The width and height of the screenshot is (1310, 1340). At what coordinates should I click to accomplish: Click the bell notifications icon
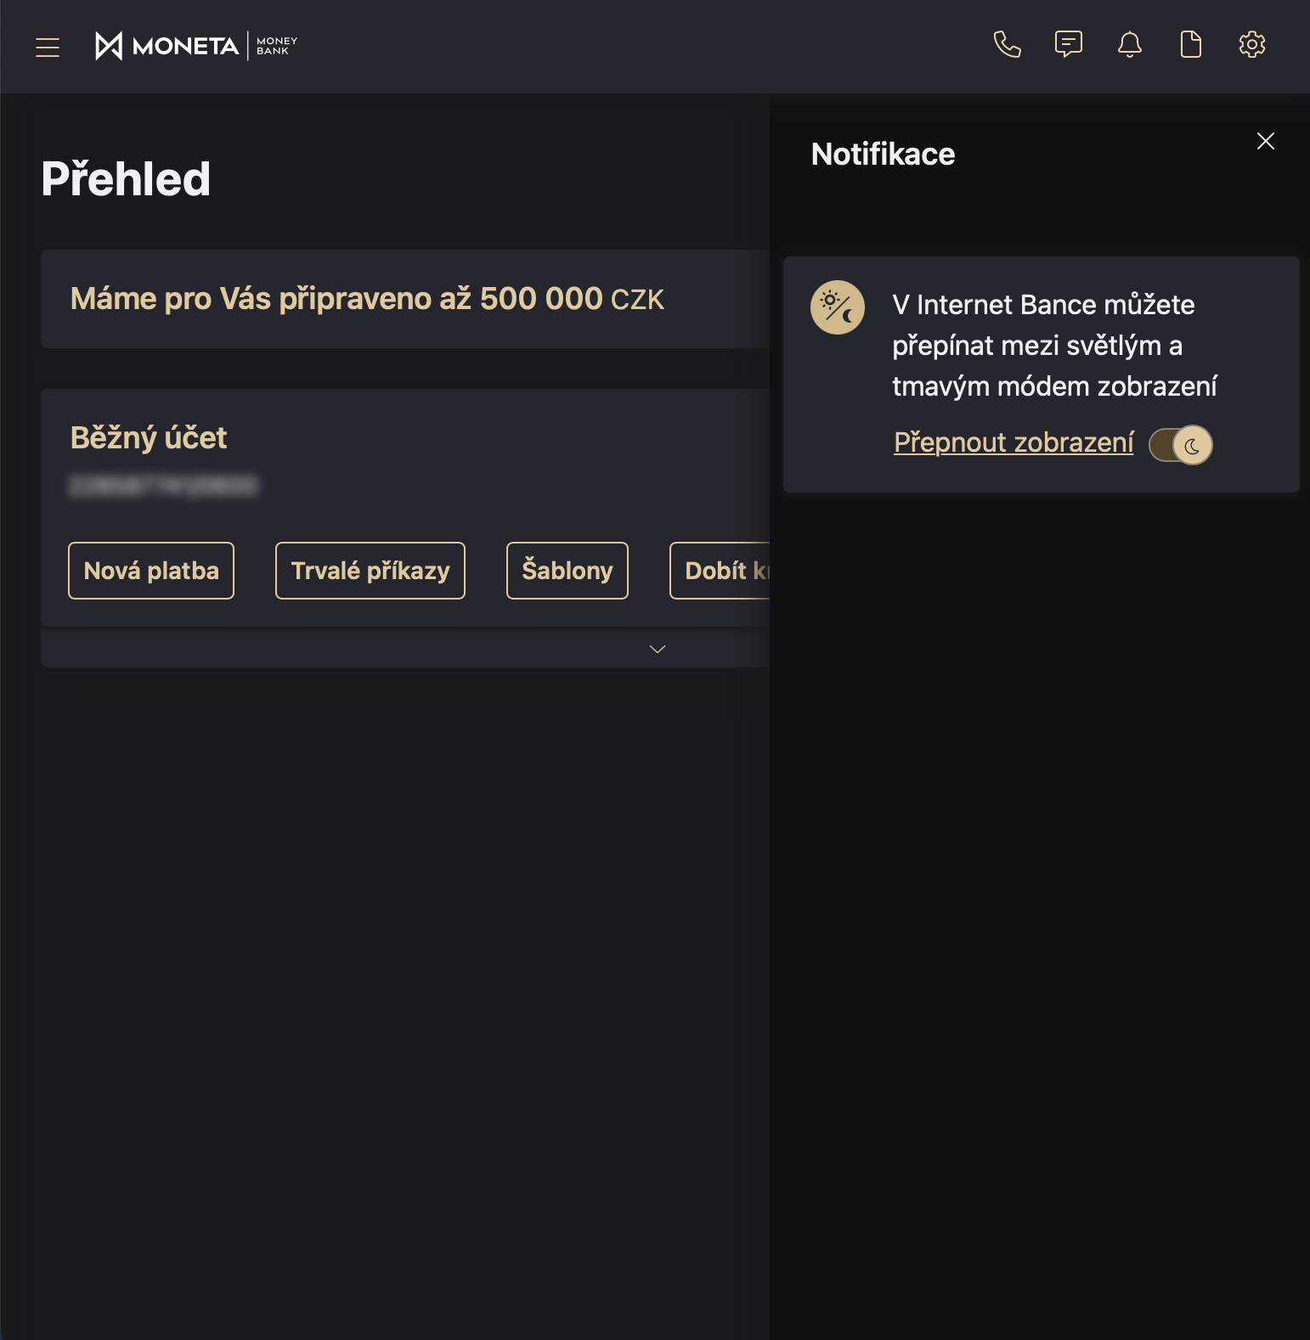point(1129,44)
